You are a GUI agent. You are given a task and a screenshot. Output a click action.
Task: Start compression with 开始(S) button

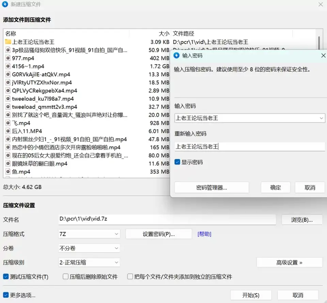pyautogui.click(x=251, y=295)
